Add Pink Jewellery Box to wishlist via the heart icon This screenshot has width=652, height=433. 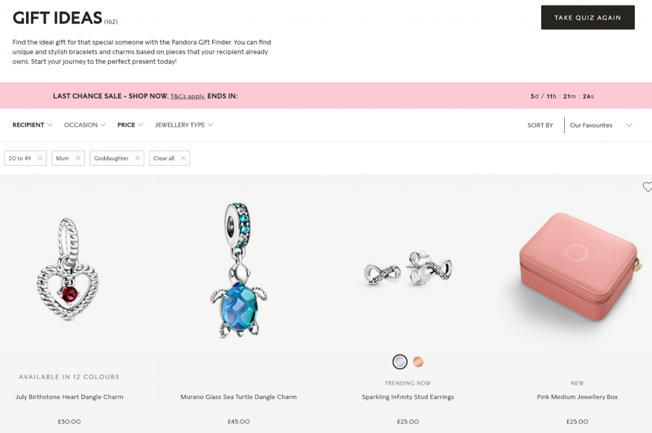[x=647, y=187]
